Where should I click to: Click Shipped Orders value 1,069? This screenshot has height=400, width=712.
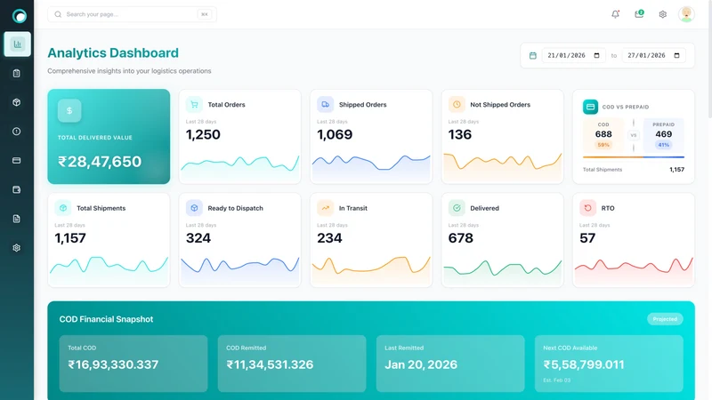tap(335, 135)
